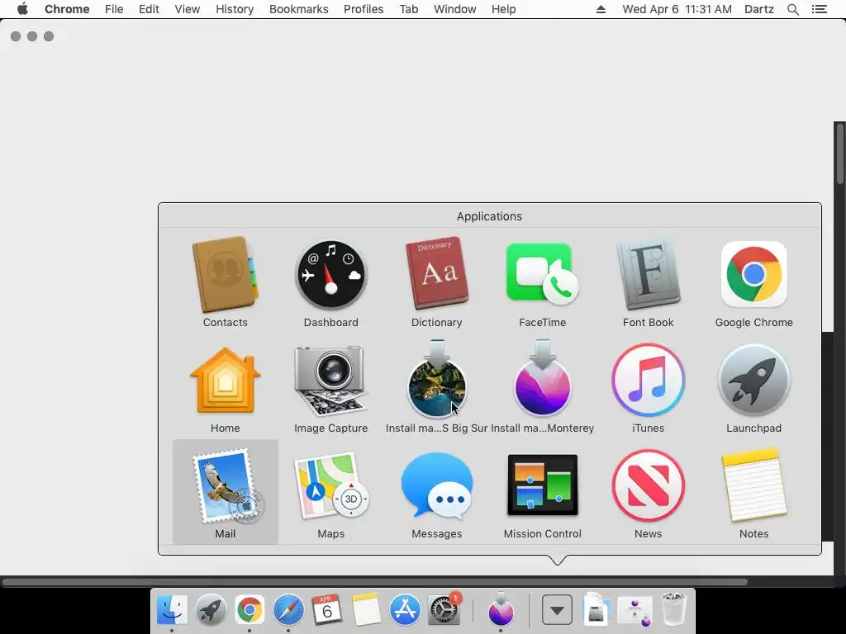846x634 pixels.
Task: Open the Bookmarks menu
Action: click(299, 9)
